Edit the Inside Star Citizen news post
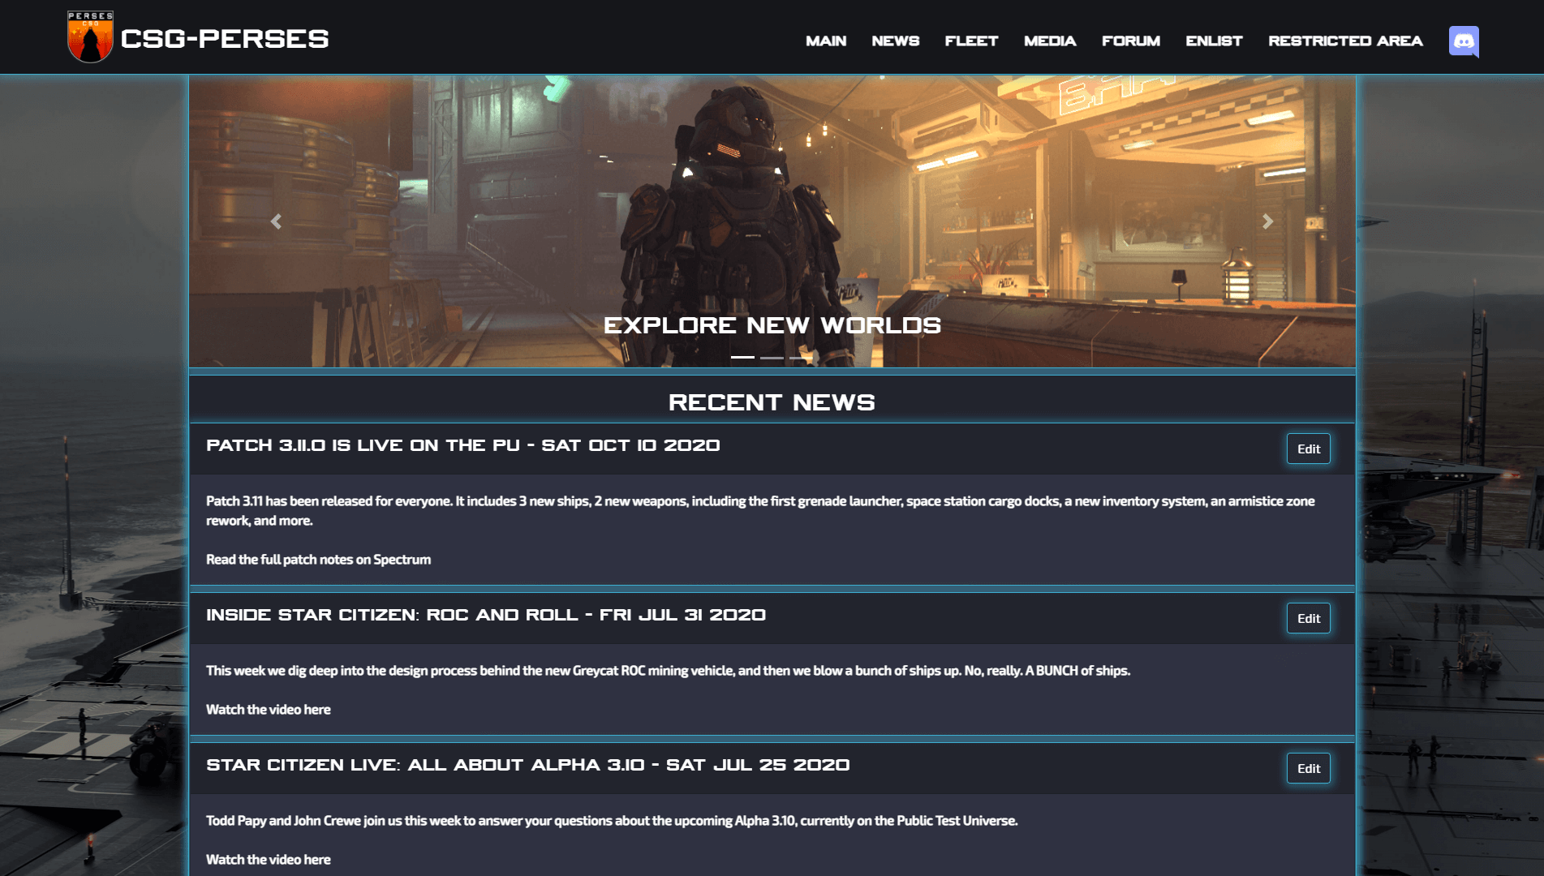This screenshot has width=1544, height=876. coord(1308,618)
